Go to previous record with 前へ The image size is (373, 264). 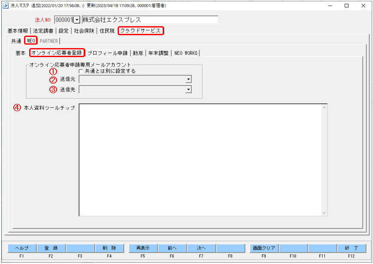[x=172, y=248]
